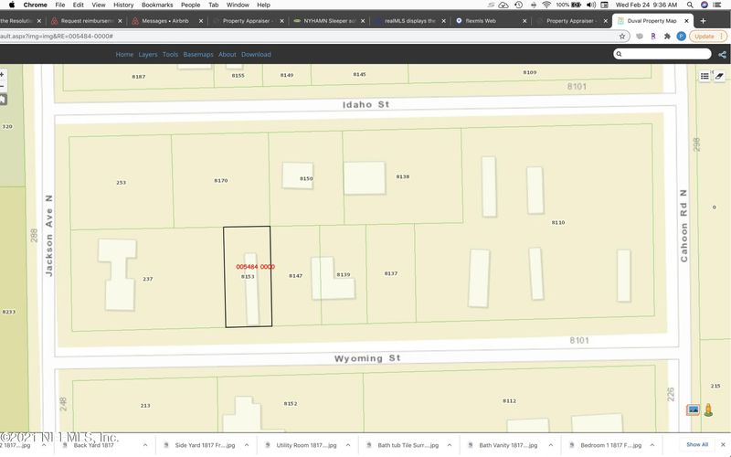731x457 pixels.
Task: Open the Basemaps link
Action: coord(198,55)
